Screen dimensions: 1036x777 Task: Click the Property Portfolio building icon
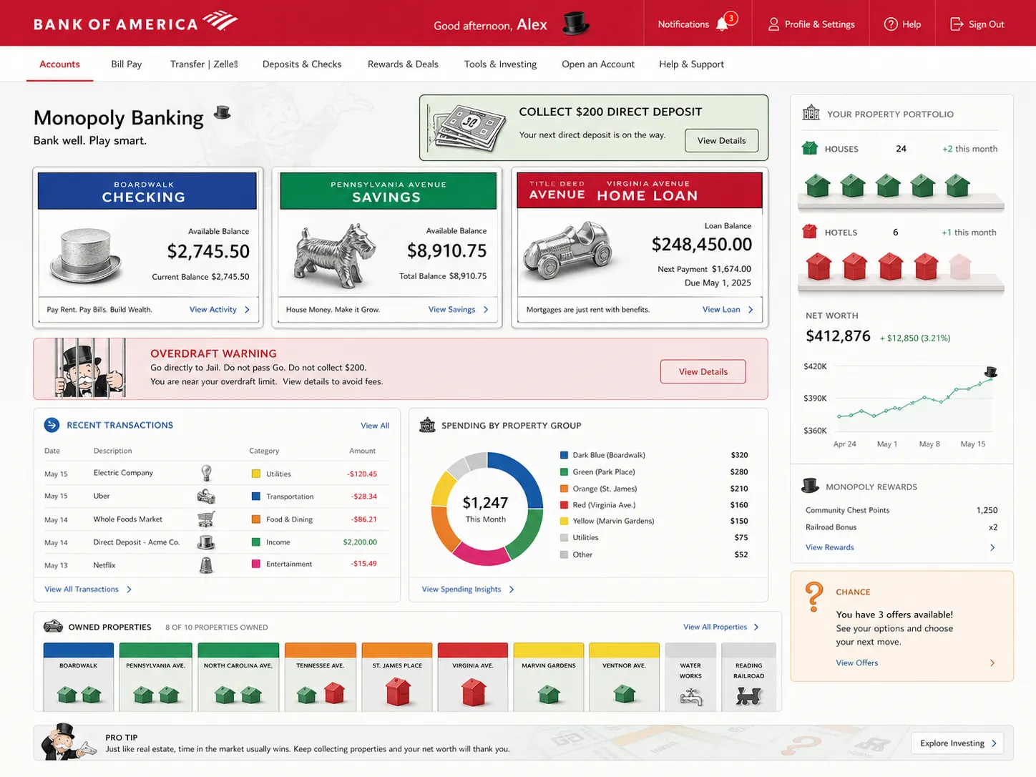(x=811, y=113)
